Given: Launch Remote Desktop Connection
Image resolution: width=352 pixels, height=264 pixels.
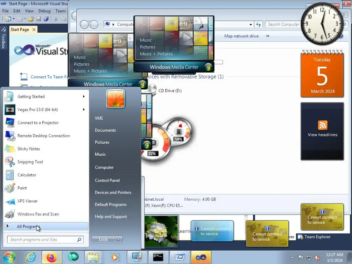Looking at the screenshot, I should tap(46, 135).
